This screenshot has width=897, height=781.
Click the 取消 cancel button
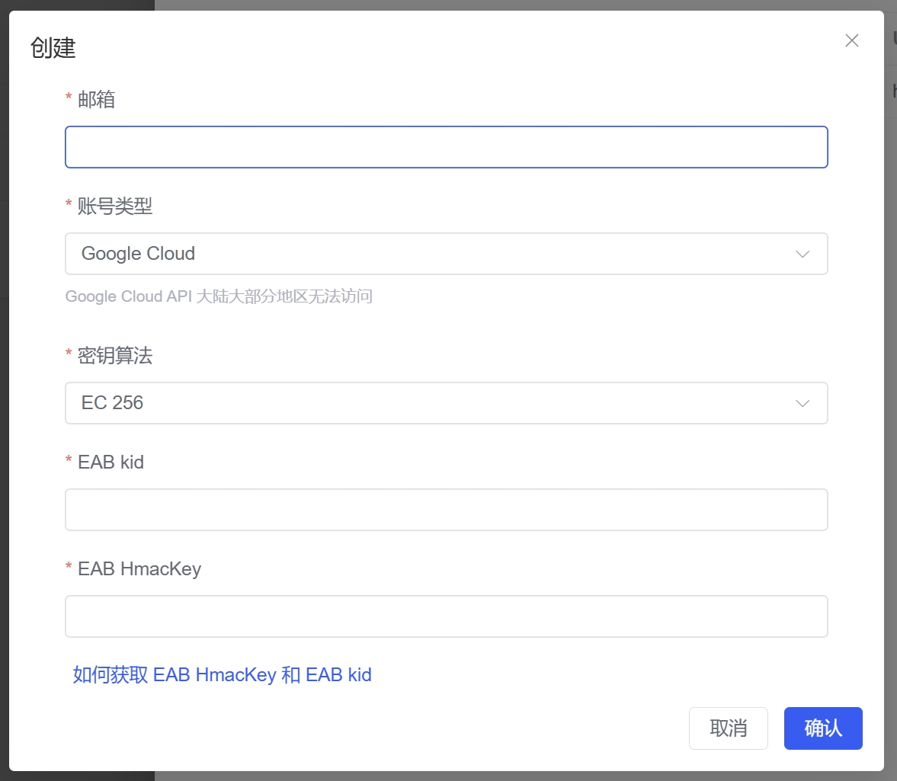coord(728,728)
